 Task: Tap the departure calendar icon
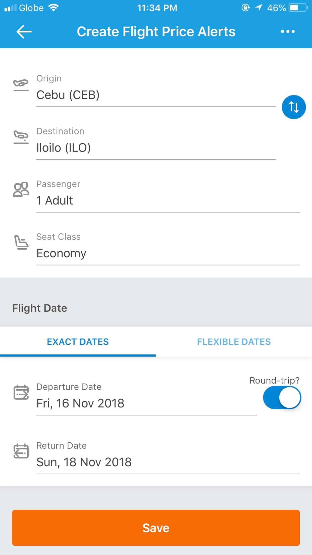coord(21,392)
